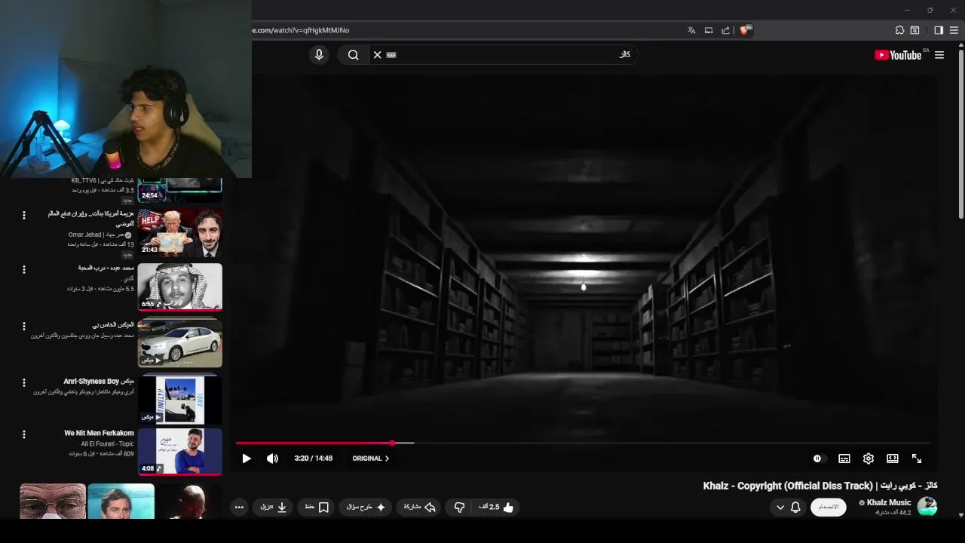Image resolution: width=965 pixels, height=543 pixels.
Task: Open options for Anri-Shyness Boy mix
Action: pos(24,383)
